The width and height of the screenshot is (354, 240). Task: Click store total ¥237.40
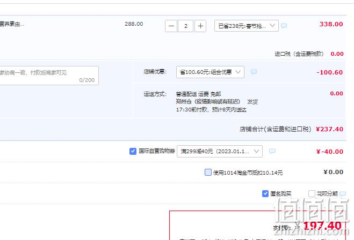pos(329,129)
